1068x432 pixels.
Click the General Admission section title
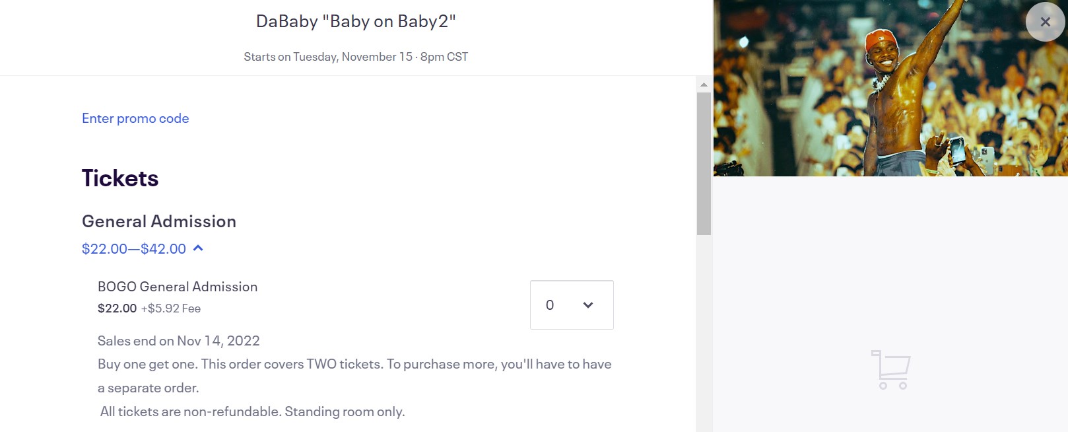[x=158, y=221]
